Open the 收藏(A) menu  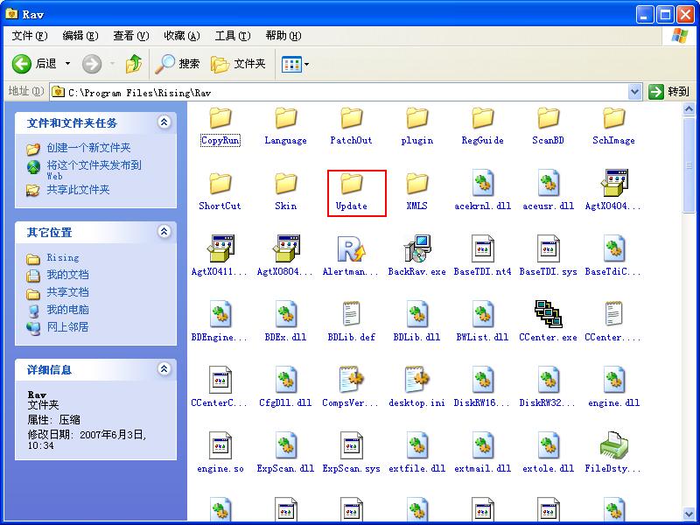click(182, 36)
